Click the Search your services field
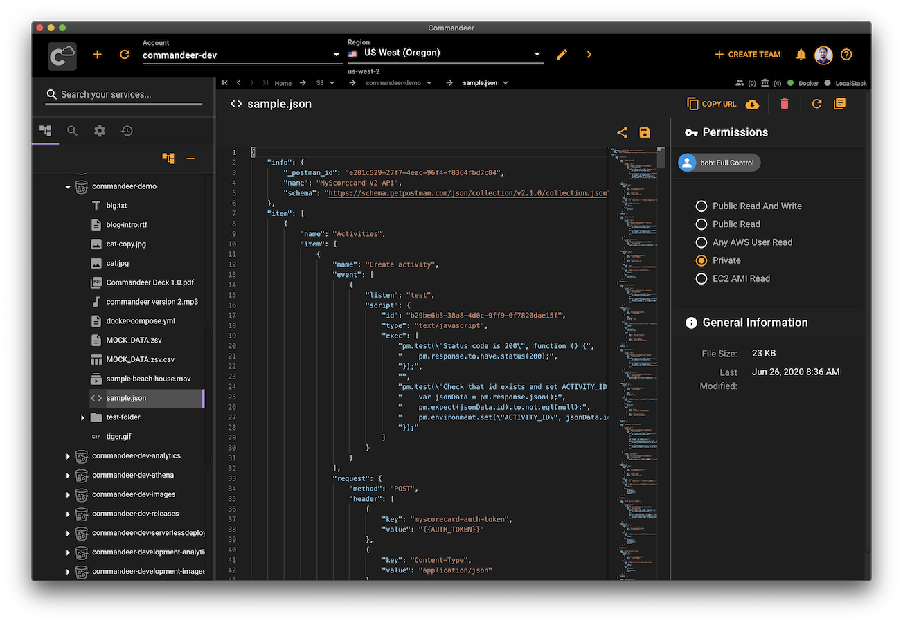The width and height of the screenshot is (903, 623). click(125, 95)
